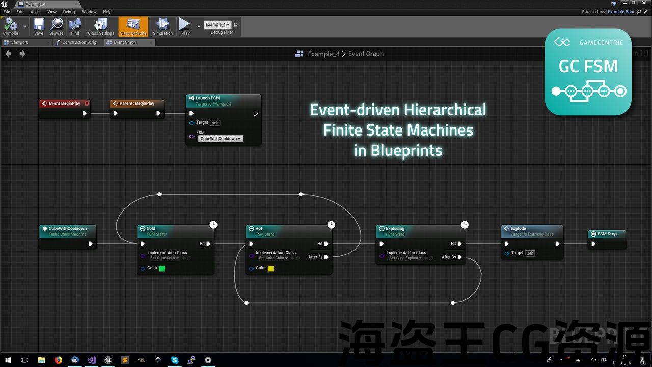Click the Class Defaults toolbar button
Viewport: 652px width, 367px height.
click(133, 24)
